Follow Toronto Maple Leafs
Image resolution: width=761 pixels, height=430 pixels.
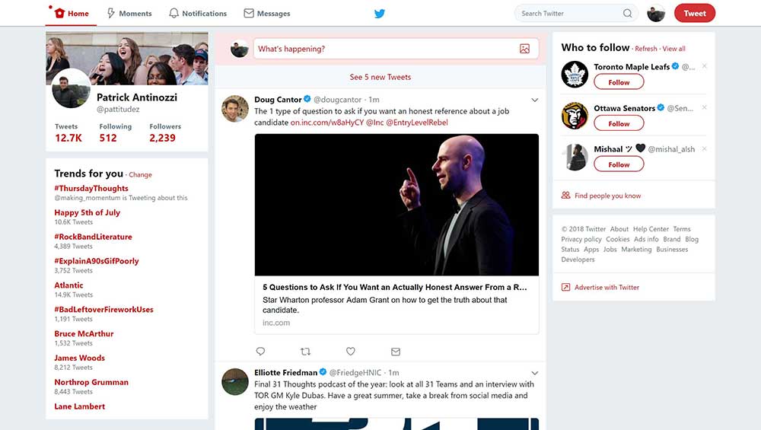[619, 82]
